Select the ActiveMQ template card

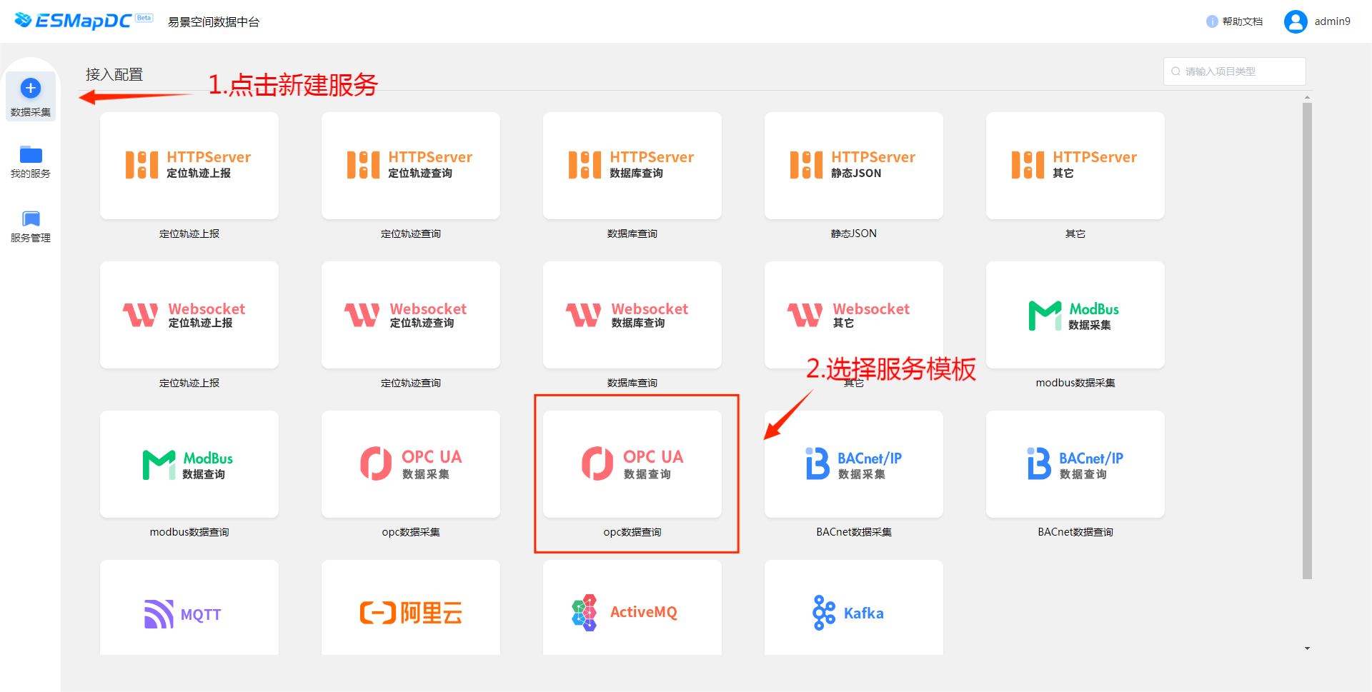tap(632, 608)
